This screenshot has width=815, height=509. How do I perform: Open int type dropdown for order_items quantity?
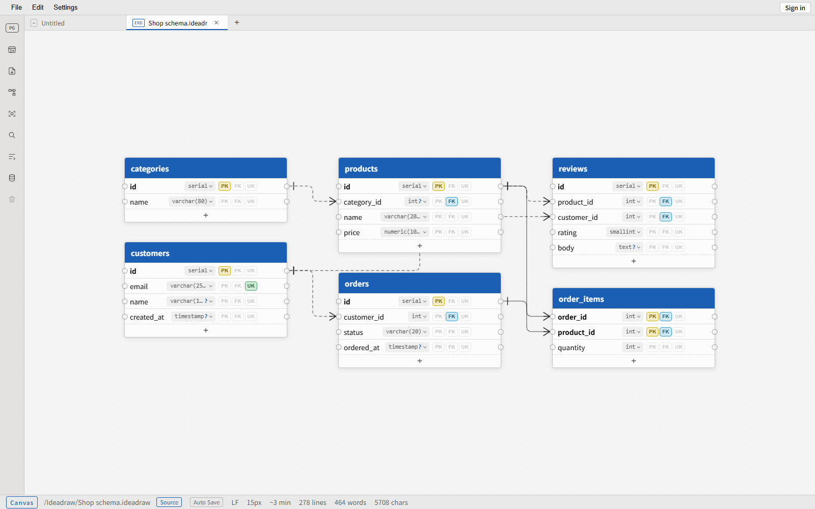[x=633, y=347]
